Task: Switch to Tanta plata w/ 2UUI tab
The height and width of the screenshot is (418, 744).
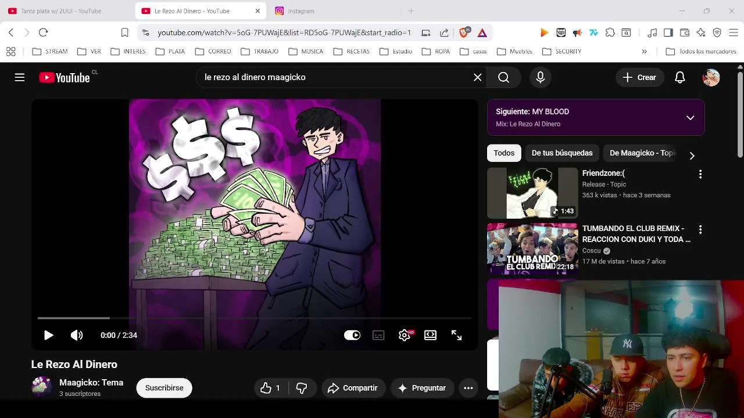Action: 62,11
